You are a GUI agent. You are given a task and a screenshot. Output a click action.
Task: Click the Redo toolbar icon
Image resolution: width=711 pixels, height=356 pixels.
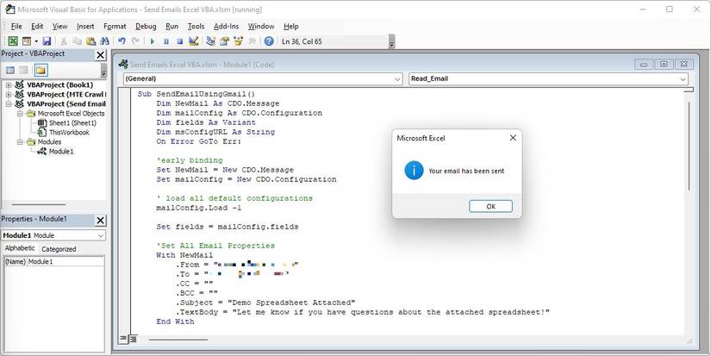click(x=135, y=41)
